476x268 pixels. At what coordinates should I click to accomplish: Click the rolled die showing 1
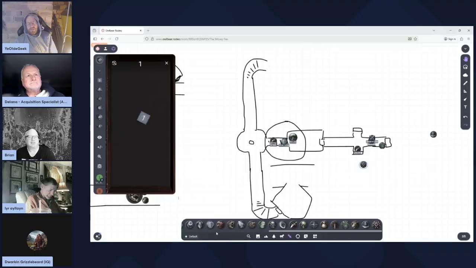click(144, 118)
